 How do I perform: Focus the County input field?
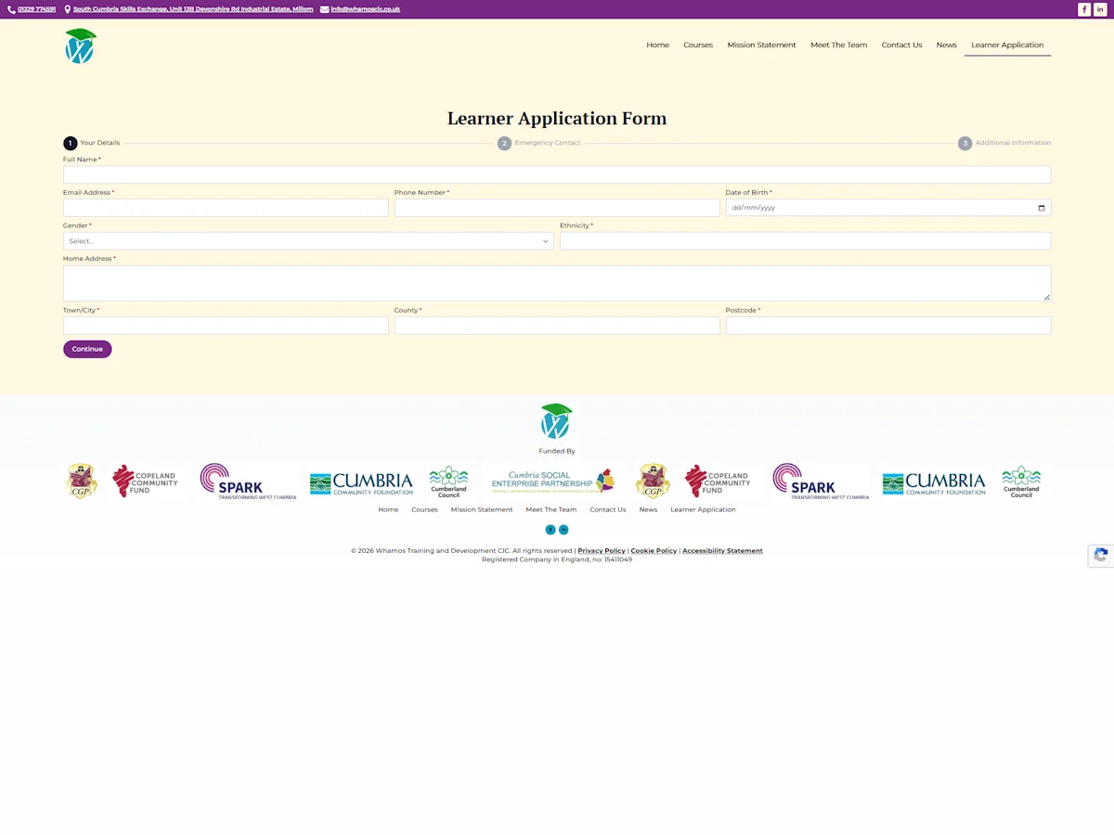point(557,326)
